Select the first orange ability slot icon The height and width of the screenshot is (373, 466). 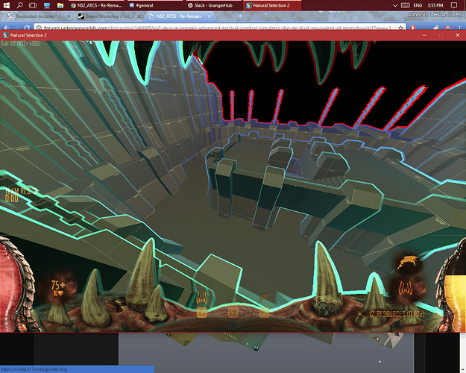point(201,312)
